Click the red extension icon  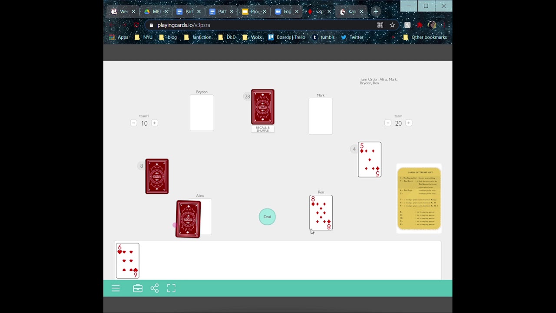419,25
